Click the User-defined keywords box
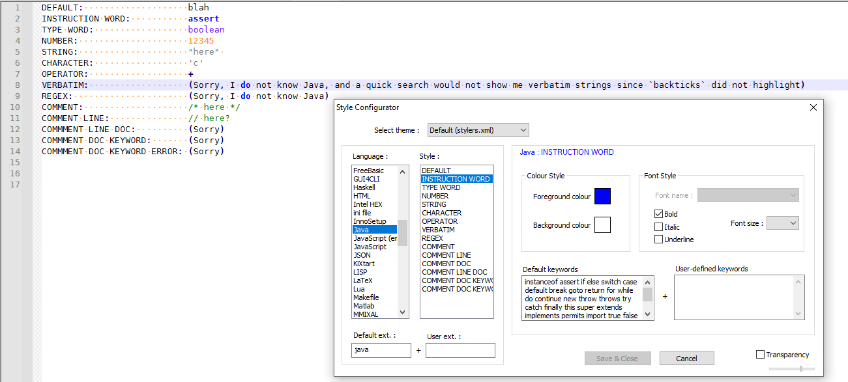This screenshot has height=382, width=848. (739, 297)
